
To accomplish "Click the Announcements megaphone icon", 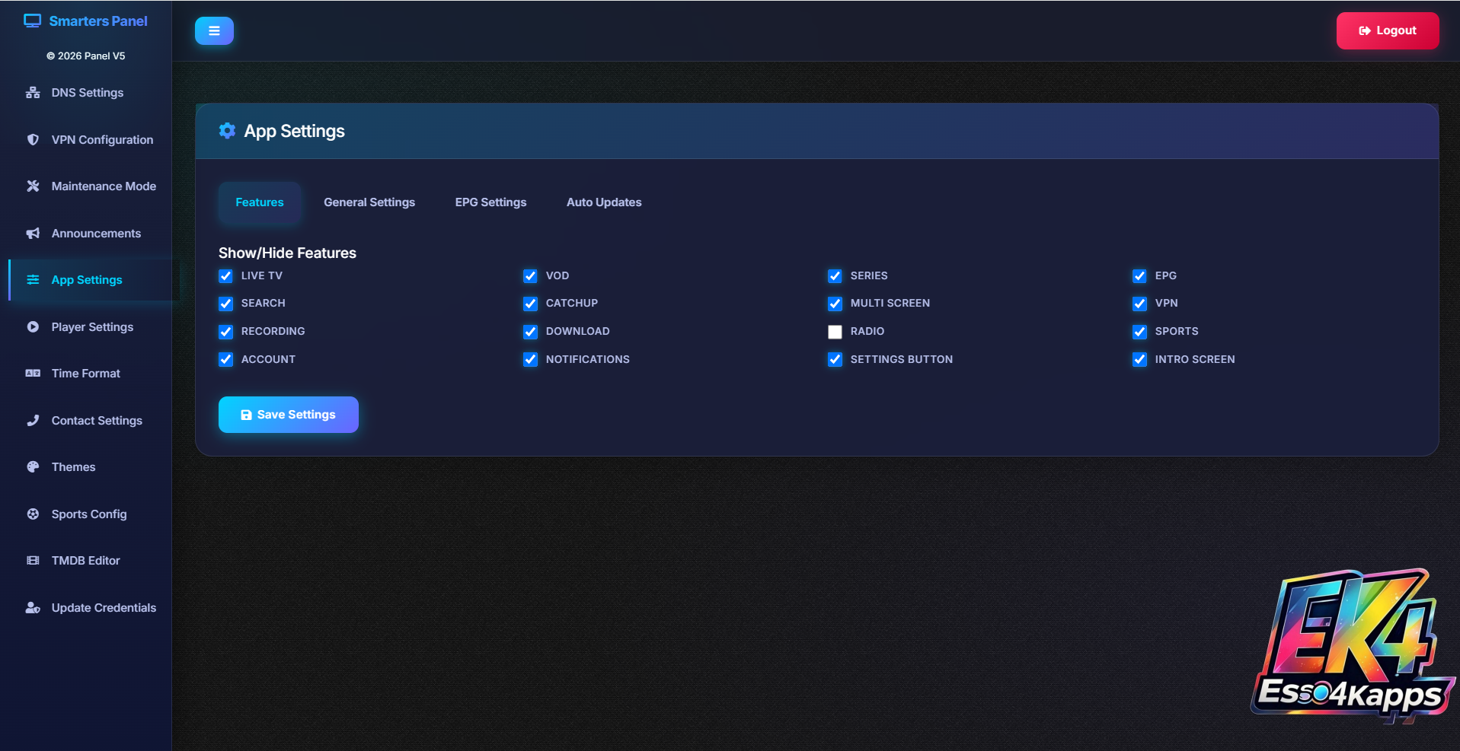I will [33, 234].
